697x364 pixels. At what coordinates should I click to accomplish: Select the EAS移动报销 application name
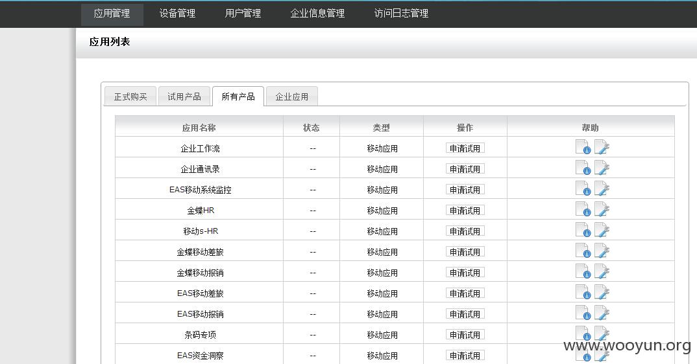pos(200,314)
